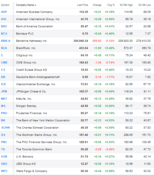154x175 pixels.
Task: Select Deutsche Bank Aktiengesellschaft name
Action: click(38, 77)
